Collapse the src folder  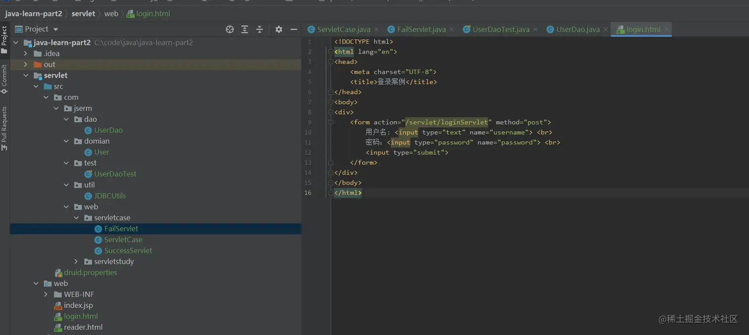pos(36,87)
